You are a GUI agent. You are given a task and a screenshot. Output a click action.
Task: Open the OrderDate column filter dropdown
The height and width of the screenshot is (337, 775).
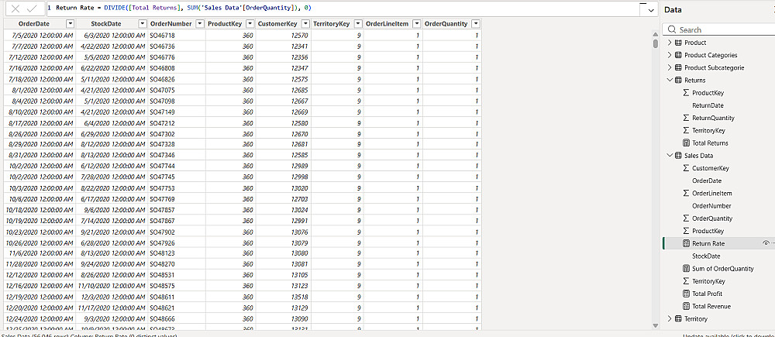[71, 24]
